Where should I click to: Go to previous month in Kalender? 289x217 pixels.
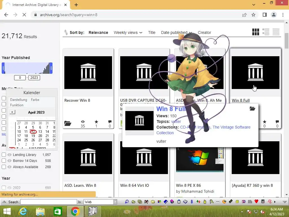click(12, 112)
